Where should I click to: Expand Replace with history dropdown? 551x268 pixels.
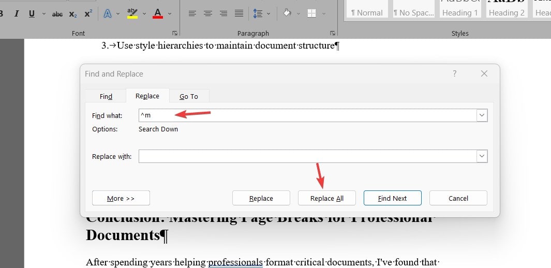tap(482, 156)
